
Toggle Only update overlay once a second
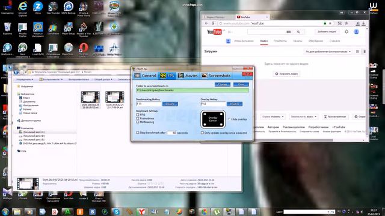coord(202,133)
